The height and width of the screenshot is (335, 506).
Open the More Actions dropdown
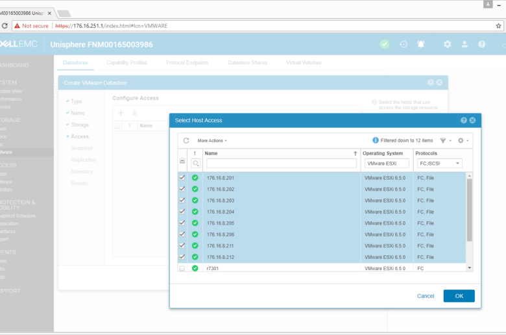[212, 140]
